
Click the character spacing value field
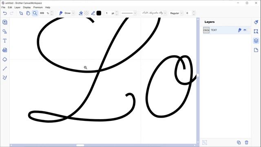click(188, 13)
